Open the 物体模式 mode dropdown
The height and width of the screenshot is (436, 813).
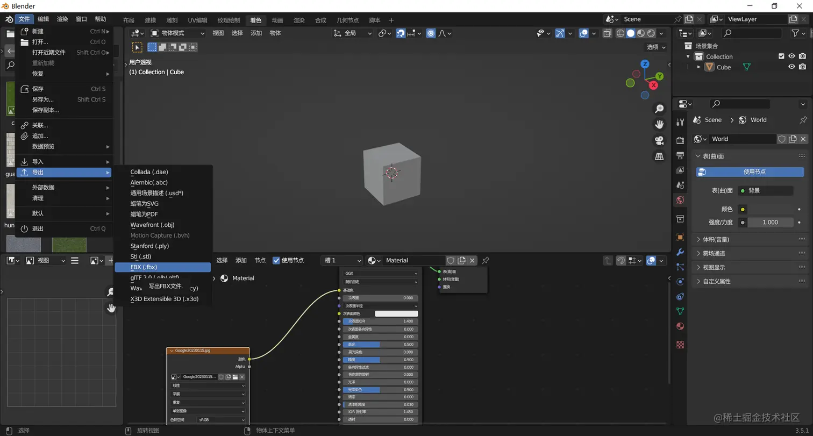(x=178, y=33)
